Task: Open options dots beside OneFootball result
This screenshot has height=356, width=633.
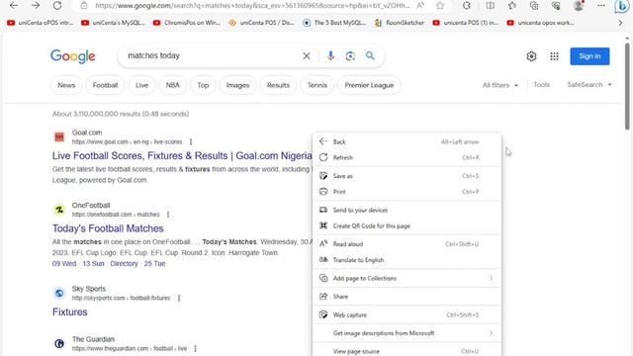Action: click(168, 215)
